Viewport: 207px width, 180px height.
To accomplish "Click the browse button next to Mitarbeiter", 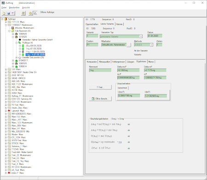I will (x=129, y=45).
